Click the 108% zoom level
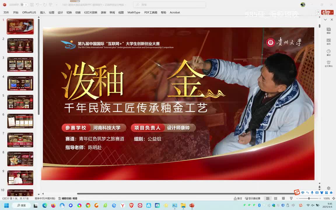The image size is (336, 210). click(x=327, y=198)
